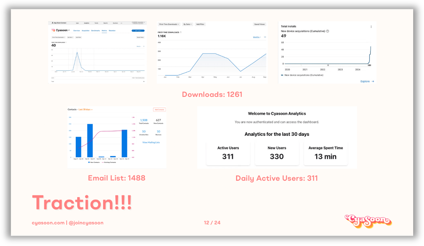Screen dimensions: 424x246
Task: Open the three-dot menu next to Months
Action: (x=265, y=37)
